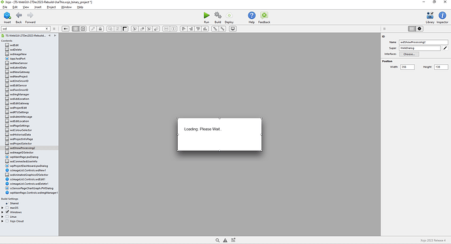This screenshot has width=451, height=244.
Task: Clear the navigator filter with the X
Action: [47, 29]
